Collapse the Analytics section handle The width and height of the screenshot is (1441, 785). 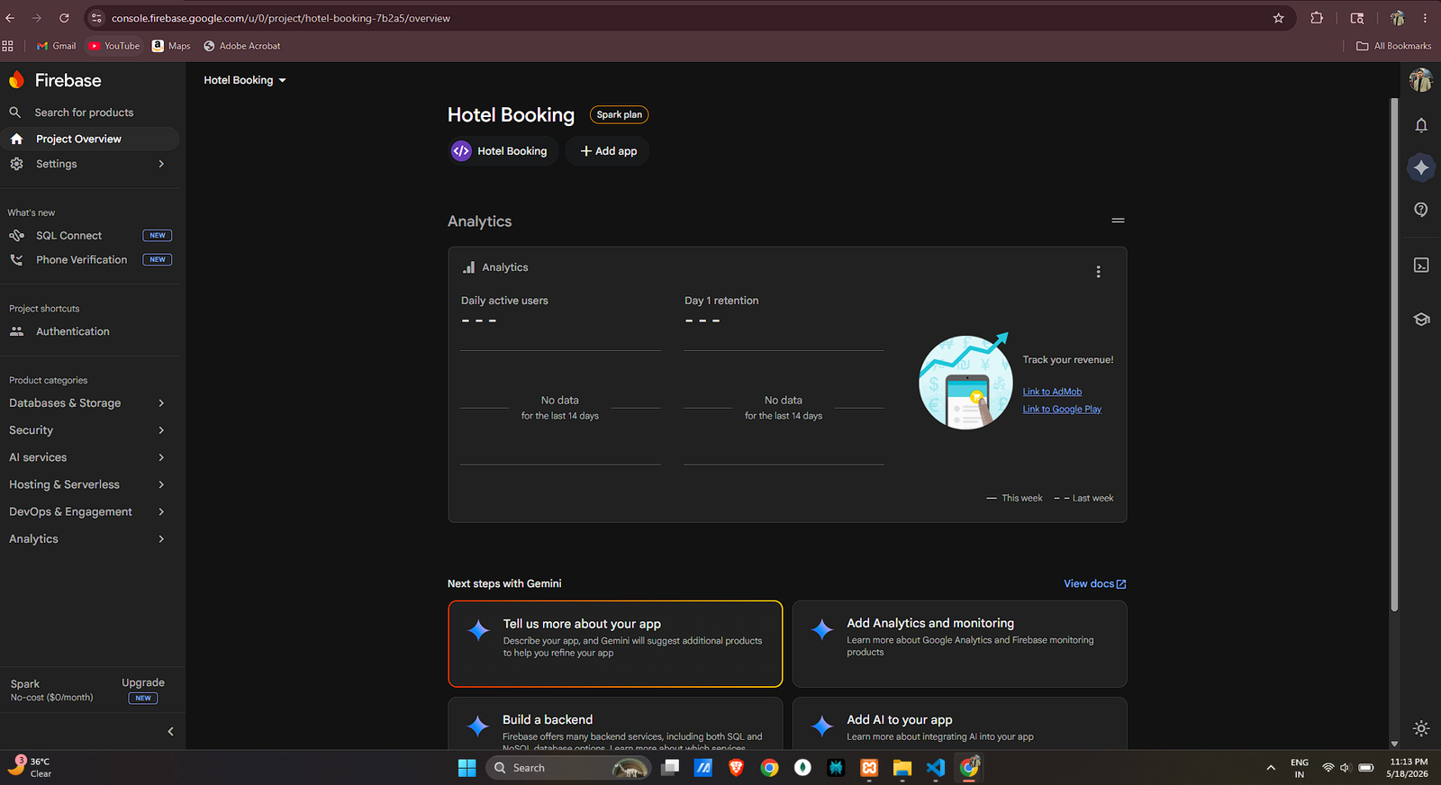point(1118,221)
